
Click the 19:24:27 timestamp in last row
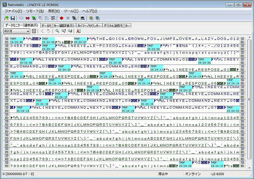pyautogui.click(x=217, y=166)
